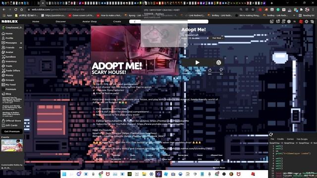Open the Roblox settings gear icon
Screen dimensions: 317x178
(307, 21)
